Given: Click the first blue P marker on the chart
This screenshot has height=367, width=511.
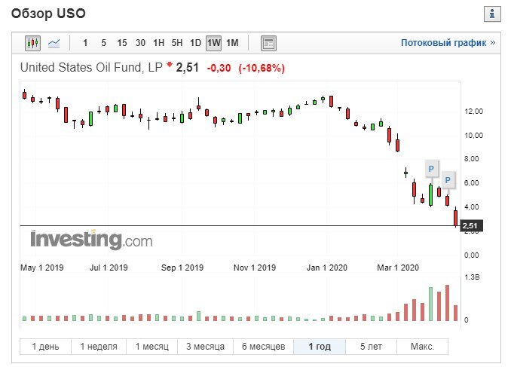Looking at the screenshot, I should pos(431,169).
